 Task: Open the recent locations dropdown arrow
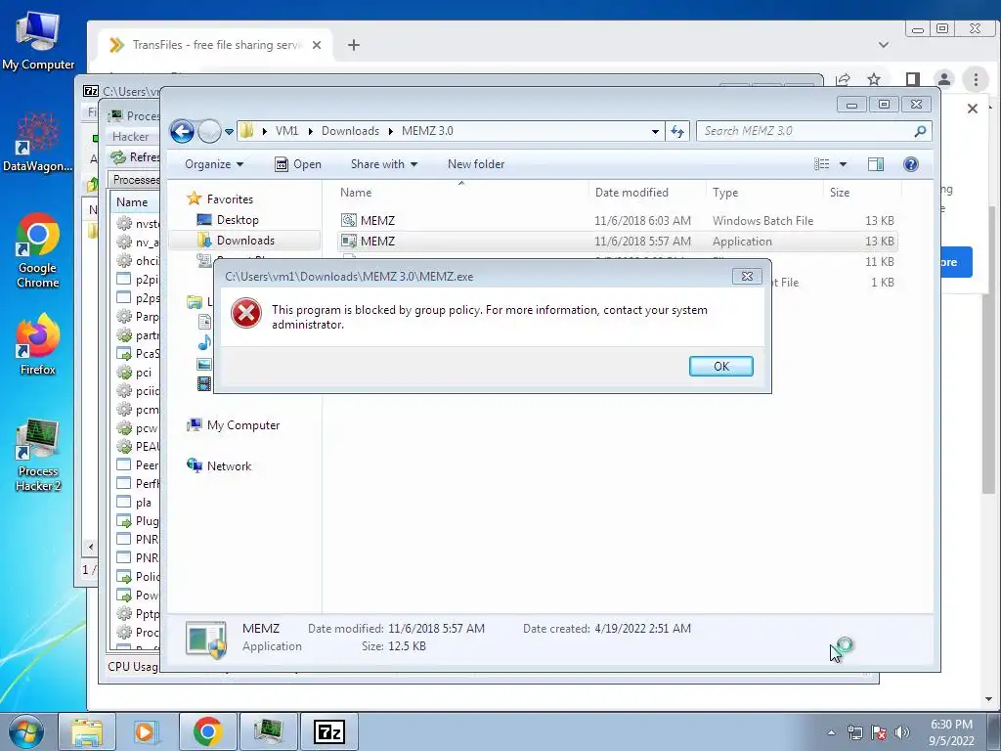(229, 132)
